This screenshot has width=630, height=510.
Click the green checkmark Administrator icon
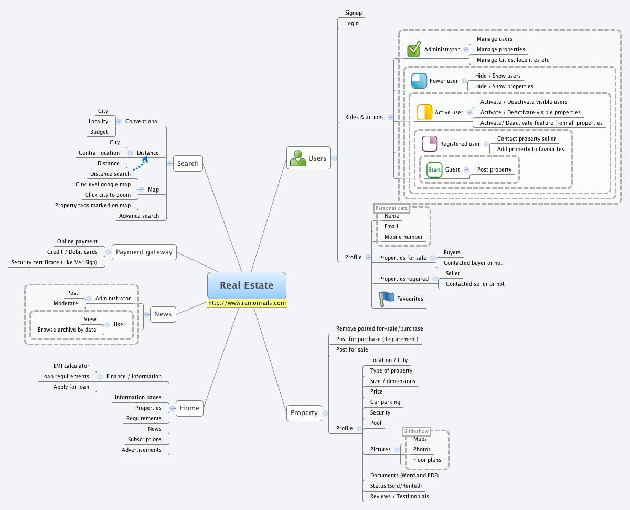click(414, 50)
